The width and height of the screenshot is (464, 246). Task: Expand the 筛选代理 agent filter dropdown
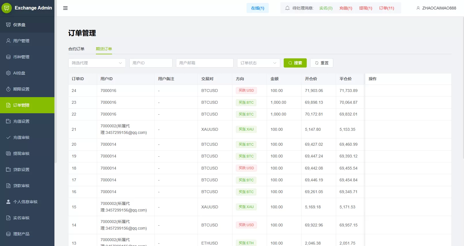(x=97, y=63)
